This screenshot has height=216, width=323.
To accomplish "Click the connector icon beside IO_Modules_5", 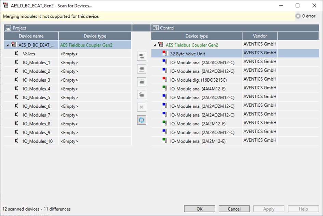I will pyautogui.click(x=17, y=97).
